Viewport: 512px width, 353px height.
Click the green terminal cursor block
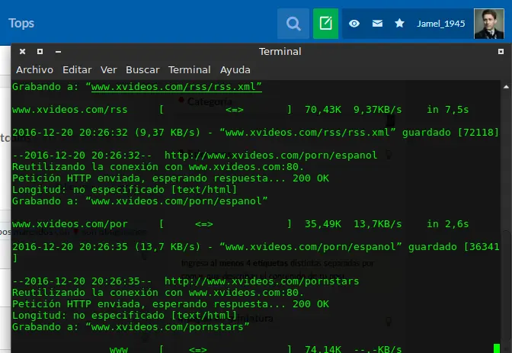tap(497, 348)
